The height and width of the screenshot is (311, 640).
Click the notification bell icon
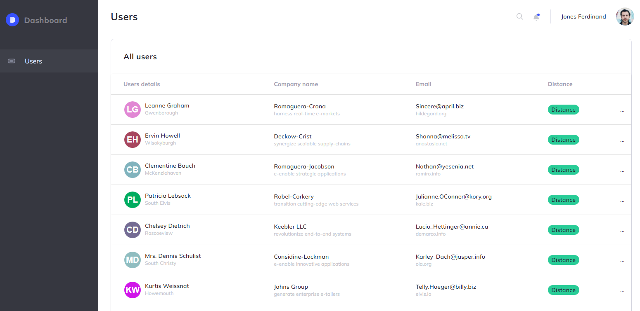click(536, 16)
